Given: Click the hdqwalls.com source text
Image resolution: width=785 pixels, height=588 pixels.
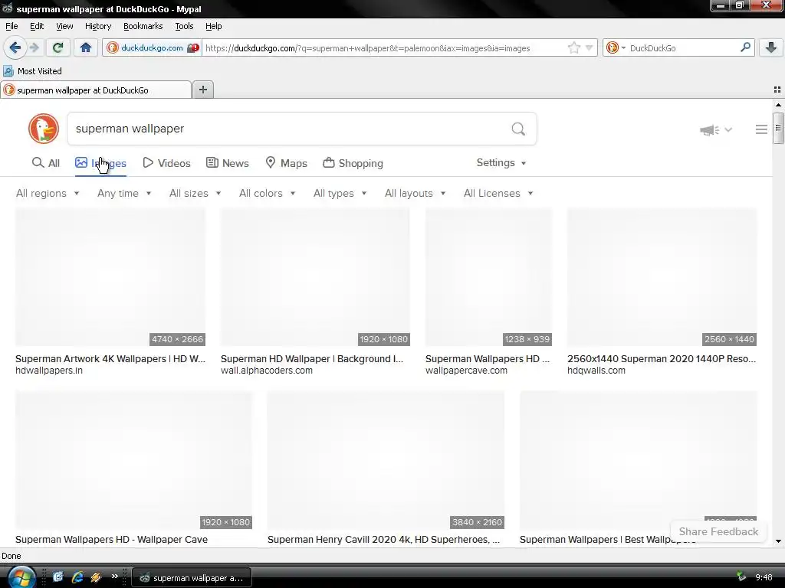Looking at the screenshot, I should [x=596, y=371].
